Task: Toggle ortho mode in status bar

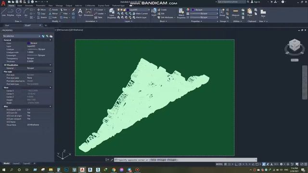Action: [x=236, y=164]
